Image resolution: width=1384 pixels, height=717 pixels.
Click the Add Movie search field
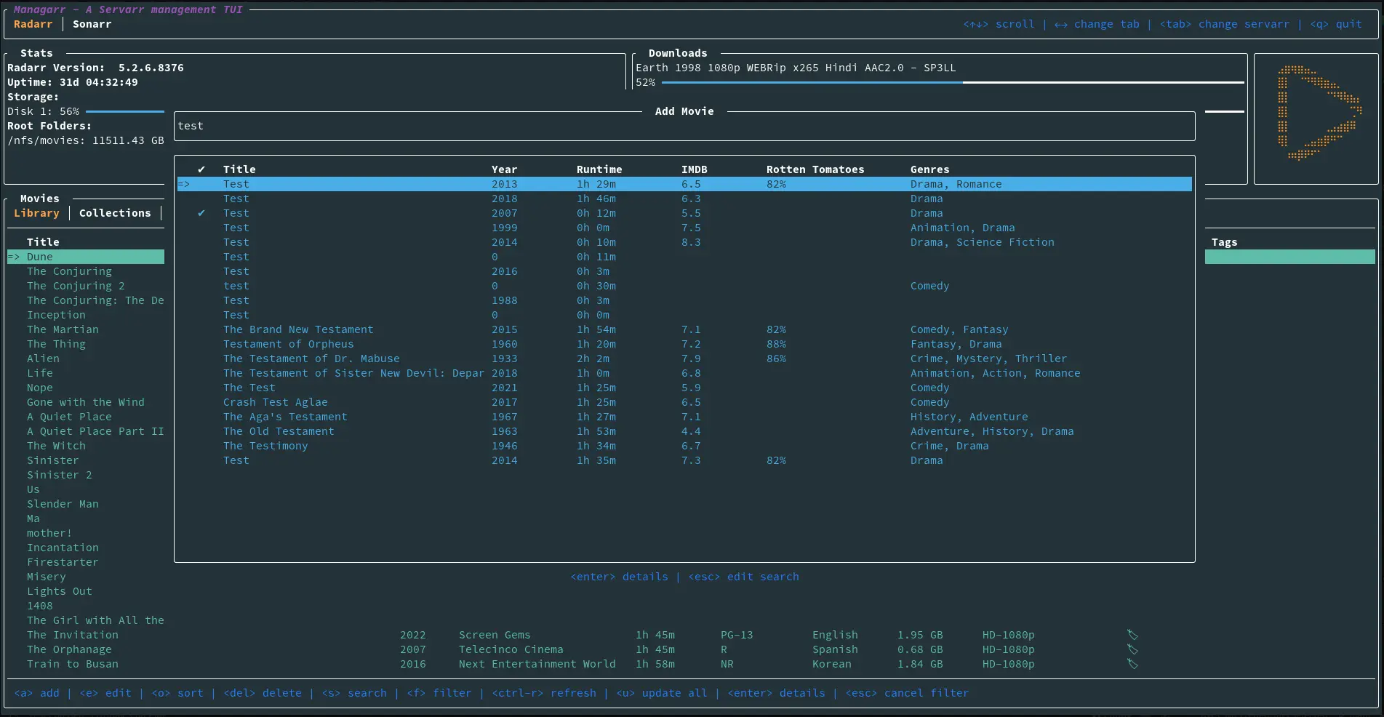[x=684, y=126]
